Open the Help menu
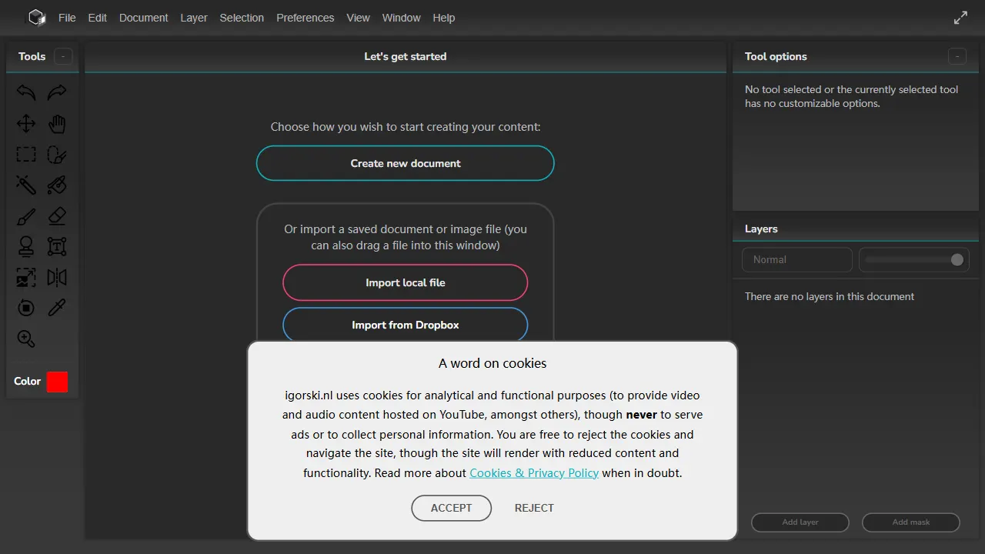This screenshot has height=554, width=985. tap(444, 18)
